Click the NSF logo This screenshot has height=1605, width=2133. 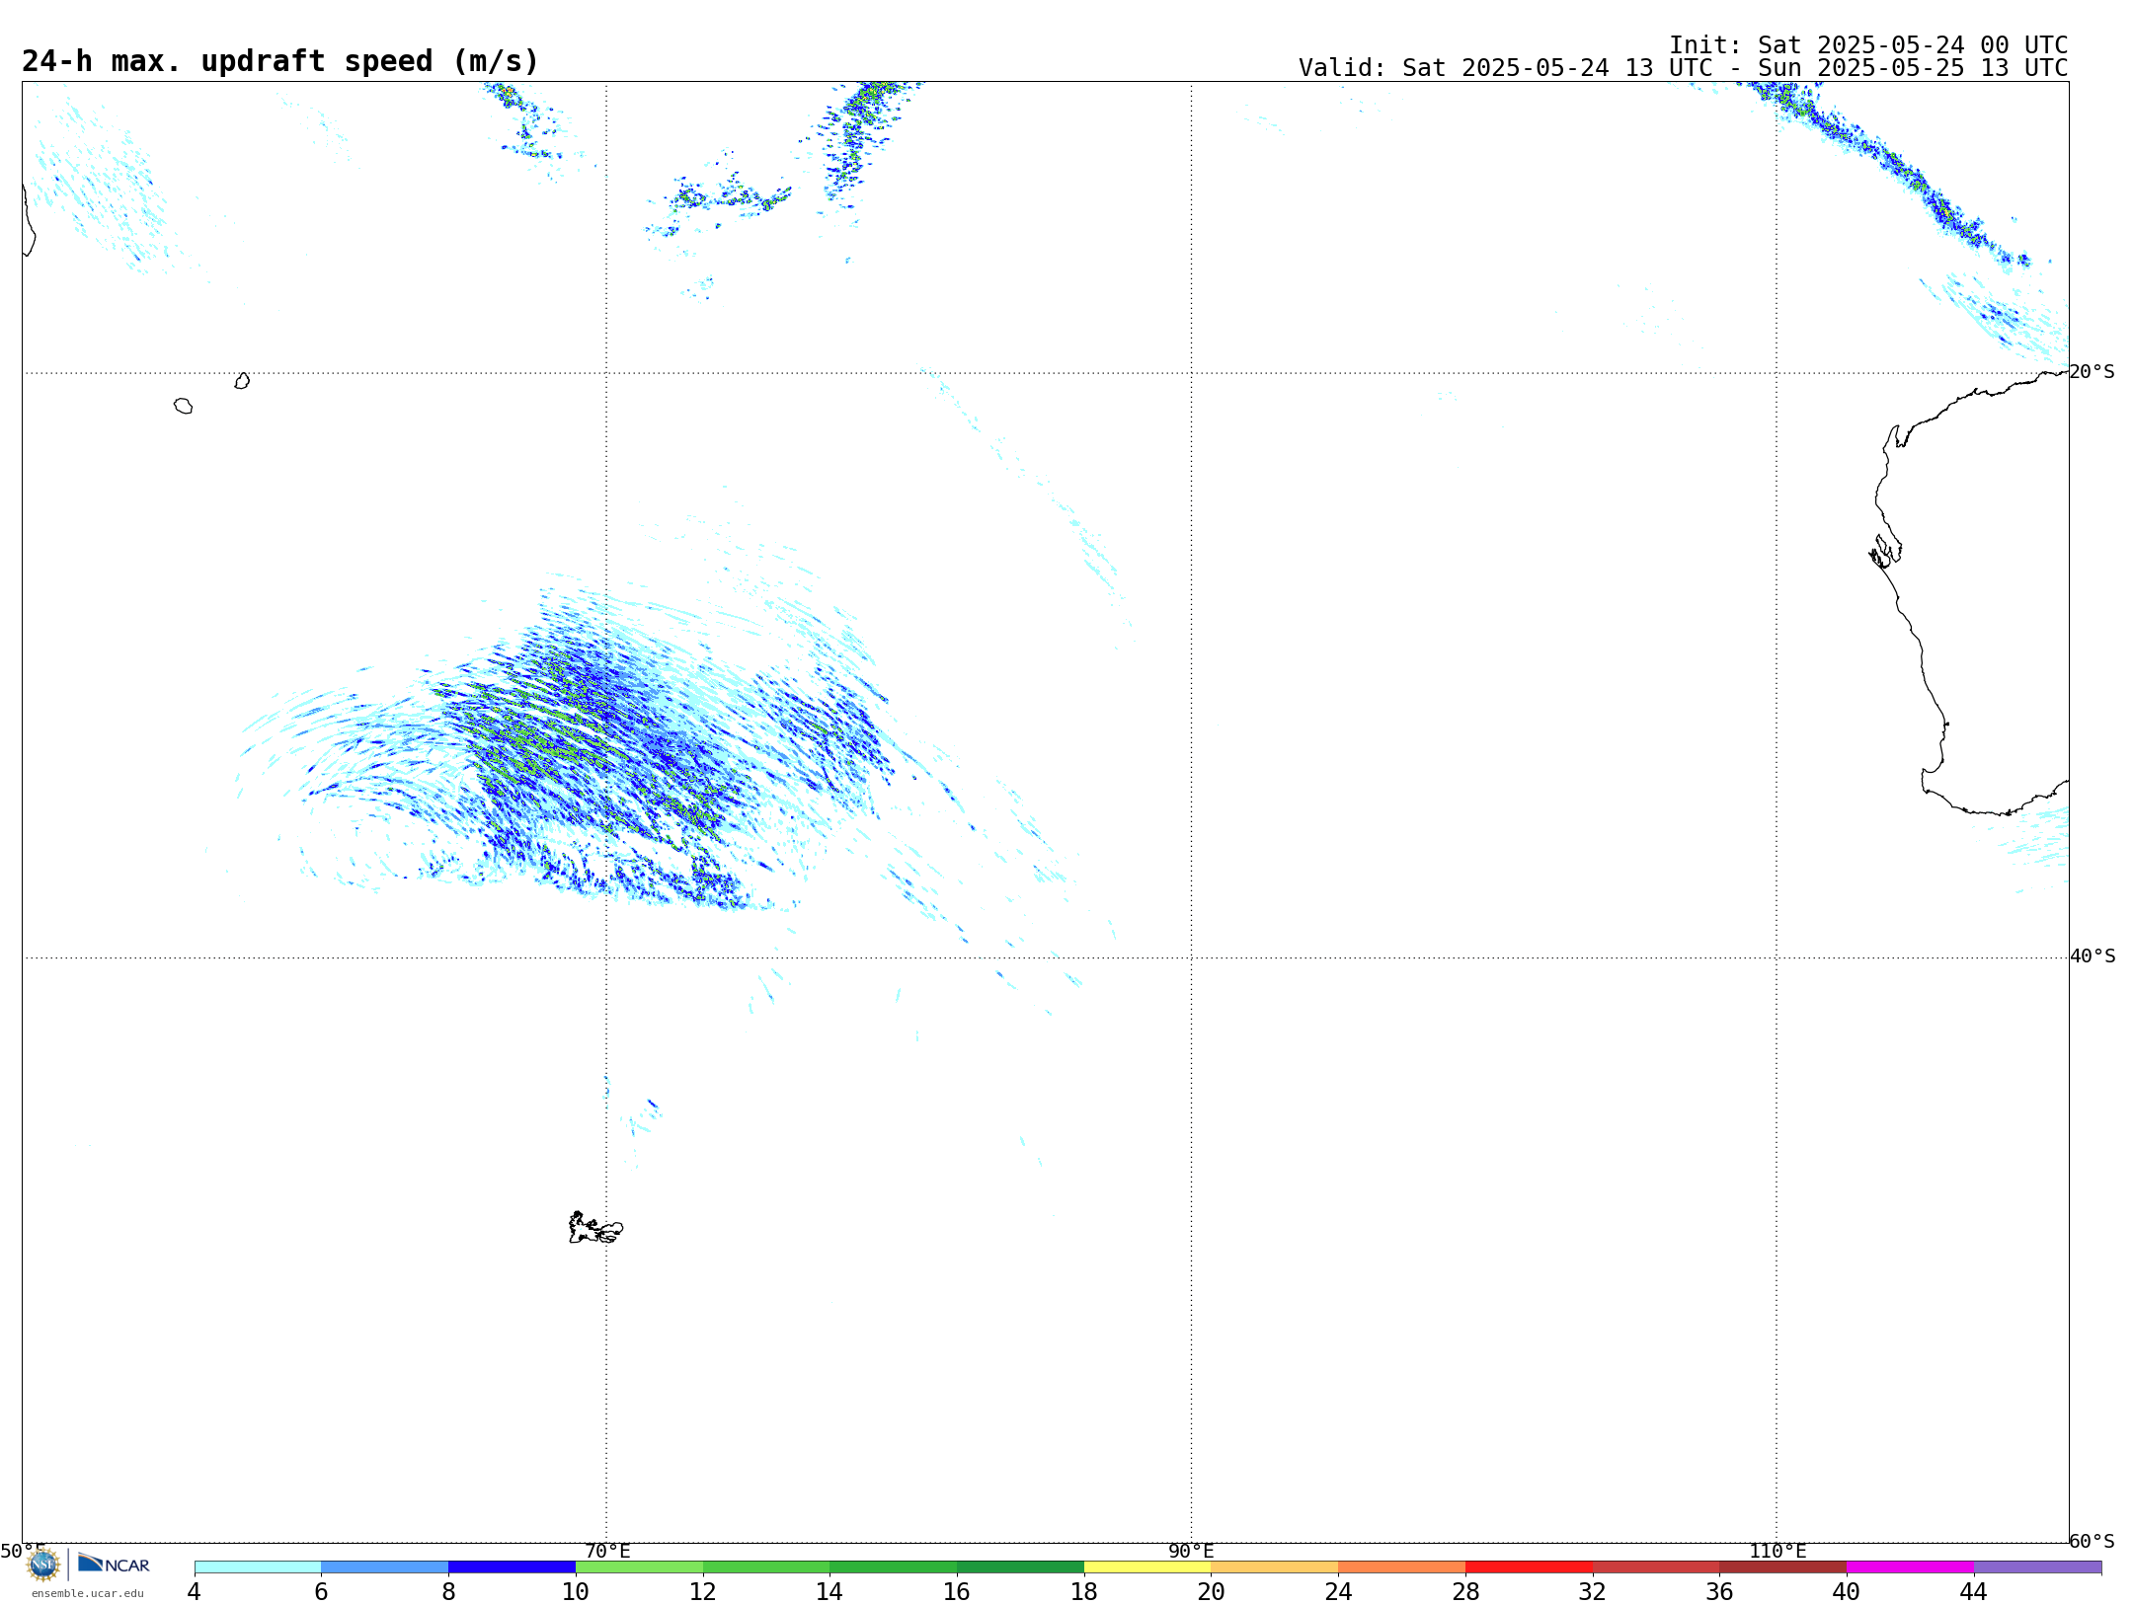43,1565
